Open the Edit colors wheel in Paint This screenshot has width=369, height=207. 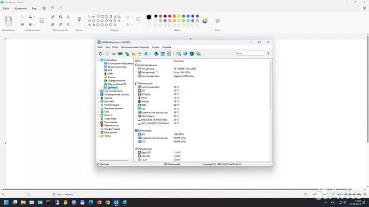tap(205, 20)
